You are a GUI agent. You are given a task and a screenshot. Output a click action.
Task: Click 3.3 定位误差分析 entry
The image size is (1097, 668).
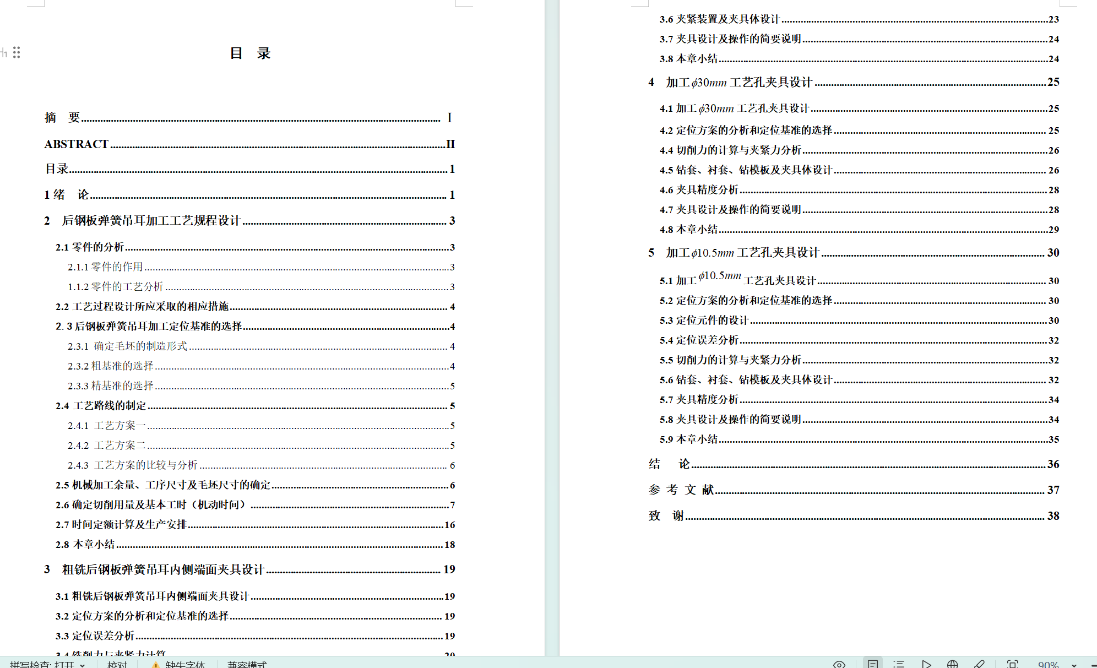pos(255,636)
